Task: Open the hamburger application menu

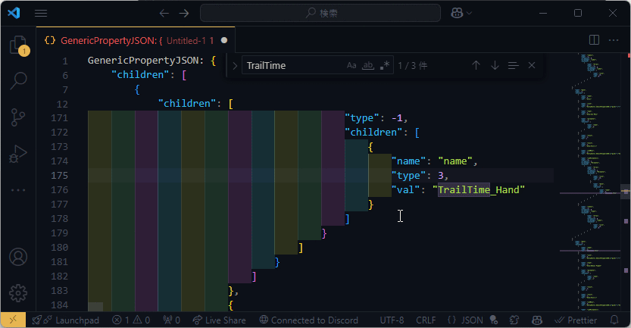Action: coord(41,13)
